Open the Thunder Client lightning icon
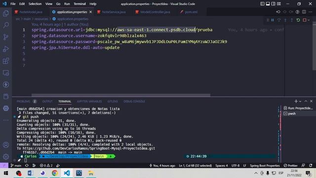The width and height of the screenshot is (316, 178). point(6,85)
